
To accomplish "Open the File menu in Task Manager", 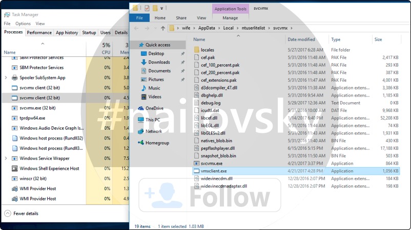I will point(7,24).
